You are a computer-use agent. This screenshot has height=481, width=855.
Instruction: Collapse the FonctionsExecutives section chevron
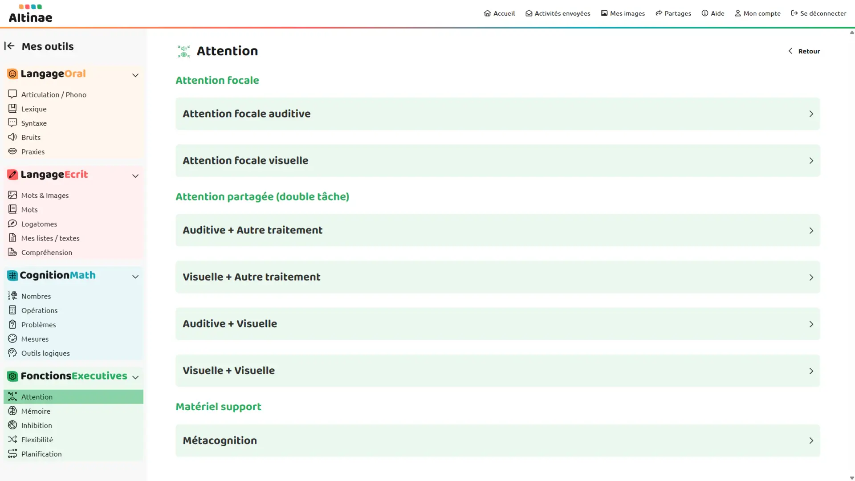pos(135,377)
